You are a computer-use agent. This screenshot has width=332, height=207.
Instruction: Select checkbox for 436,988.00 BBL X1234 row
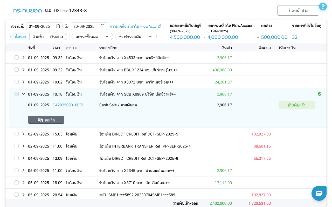pos(17,70)
